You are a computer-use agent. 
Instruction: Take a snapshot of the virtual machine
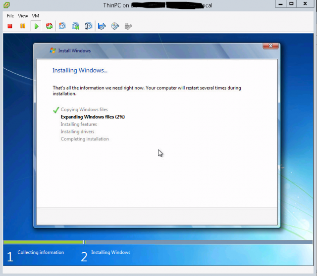tap(62, 26)
